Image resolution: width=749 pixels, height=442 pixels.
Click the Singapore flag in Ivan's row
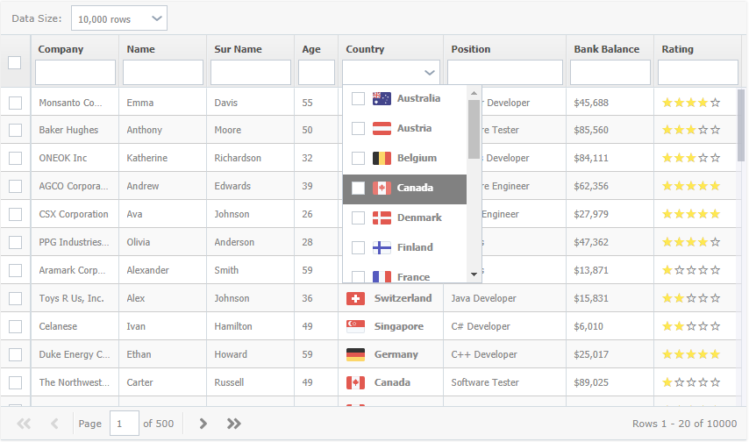355,326
